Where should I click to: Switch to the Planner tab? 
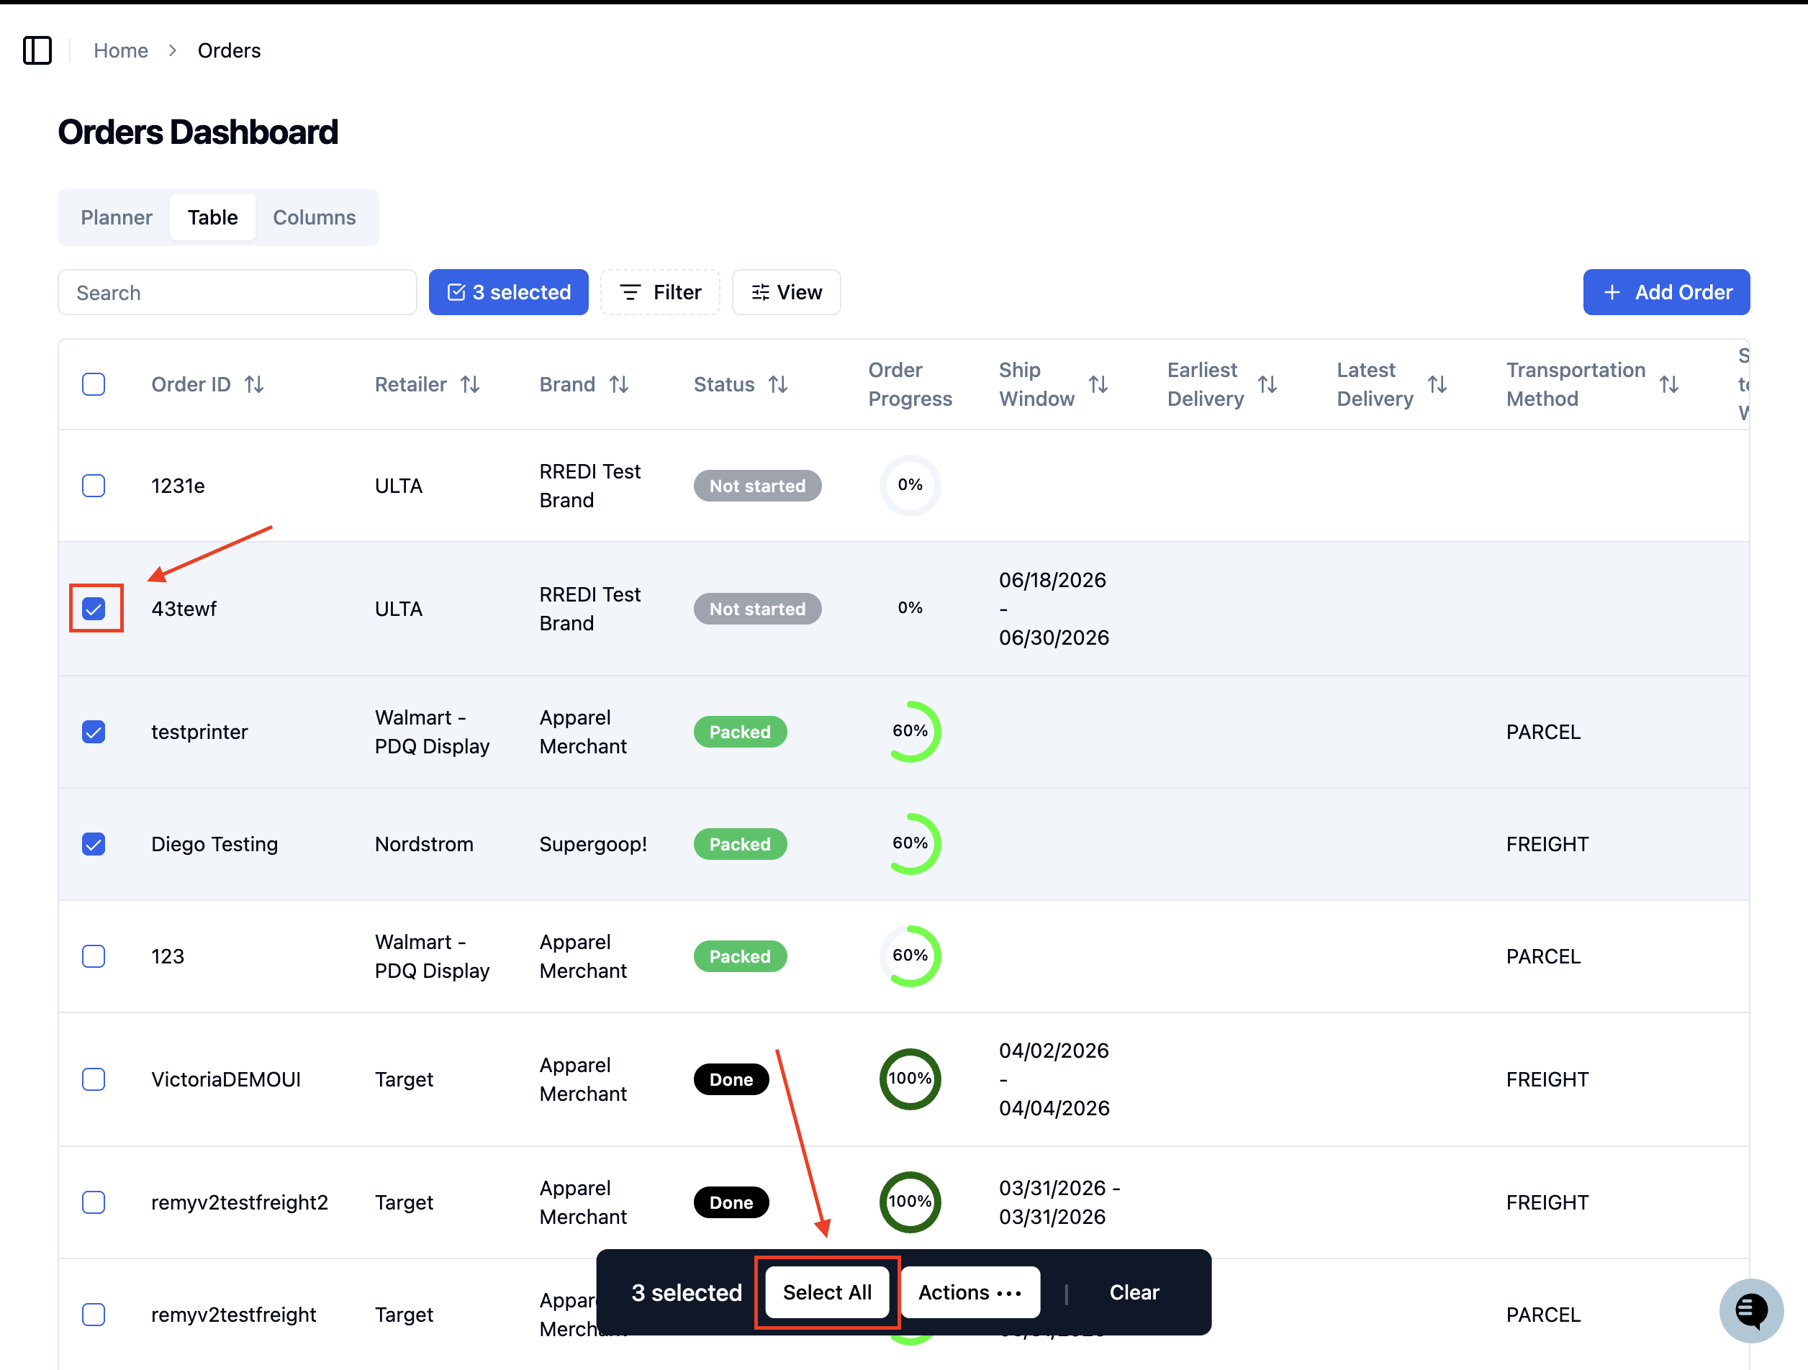(x=116, y=217)
